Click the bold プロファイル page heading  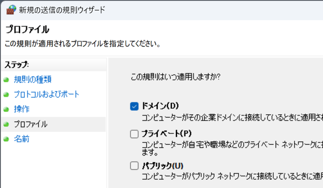pos(27,30)
